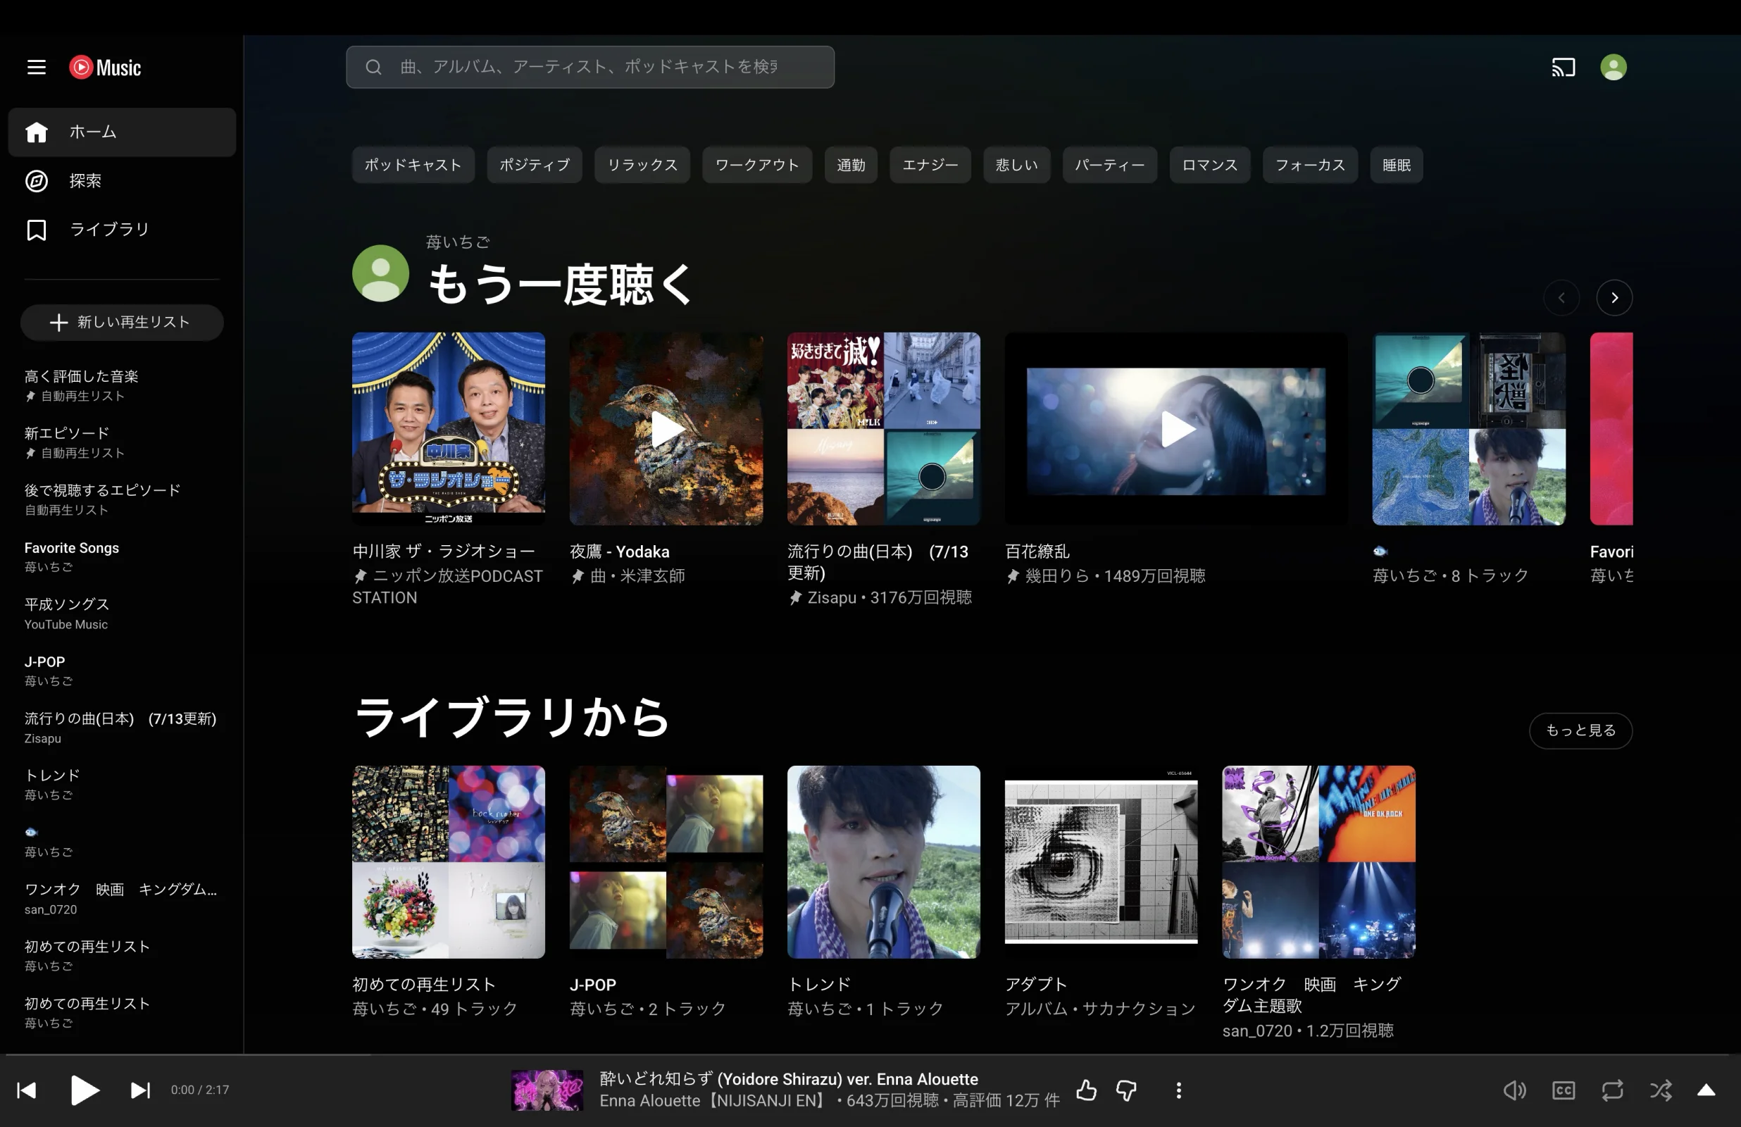This screenshot has height=1127, width=1741.
Task: Select the フォーカス chip
Action: [x=1310, y=165]
